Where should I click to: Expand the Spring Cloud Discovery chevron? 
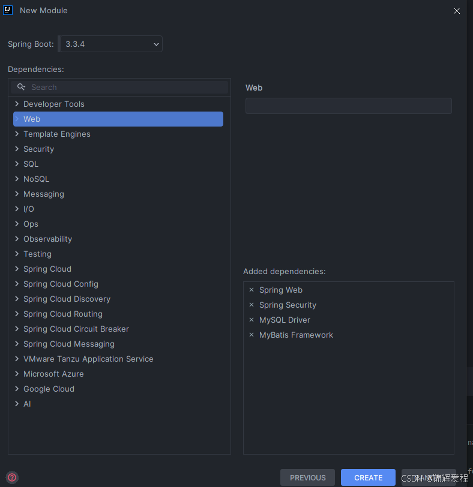(17, 299)
